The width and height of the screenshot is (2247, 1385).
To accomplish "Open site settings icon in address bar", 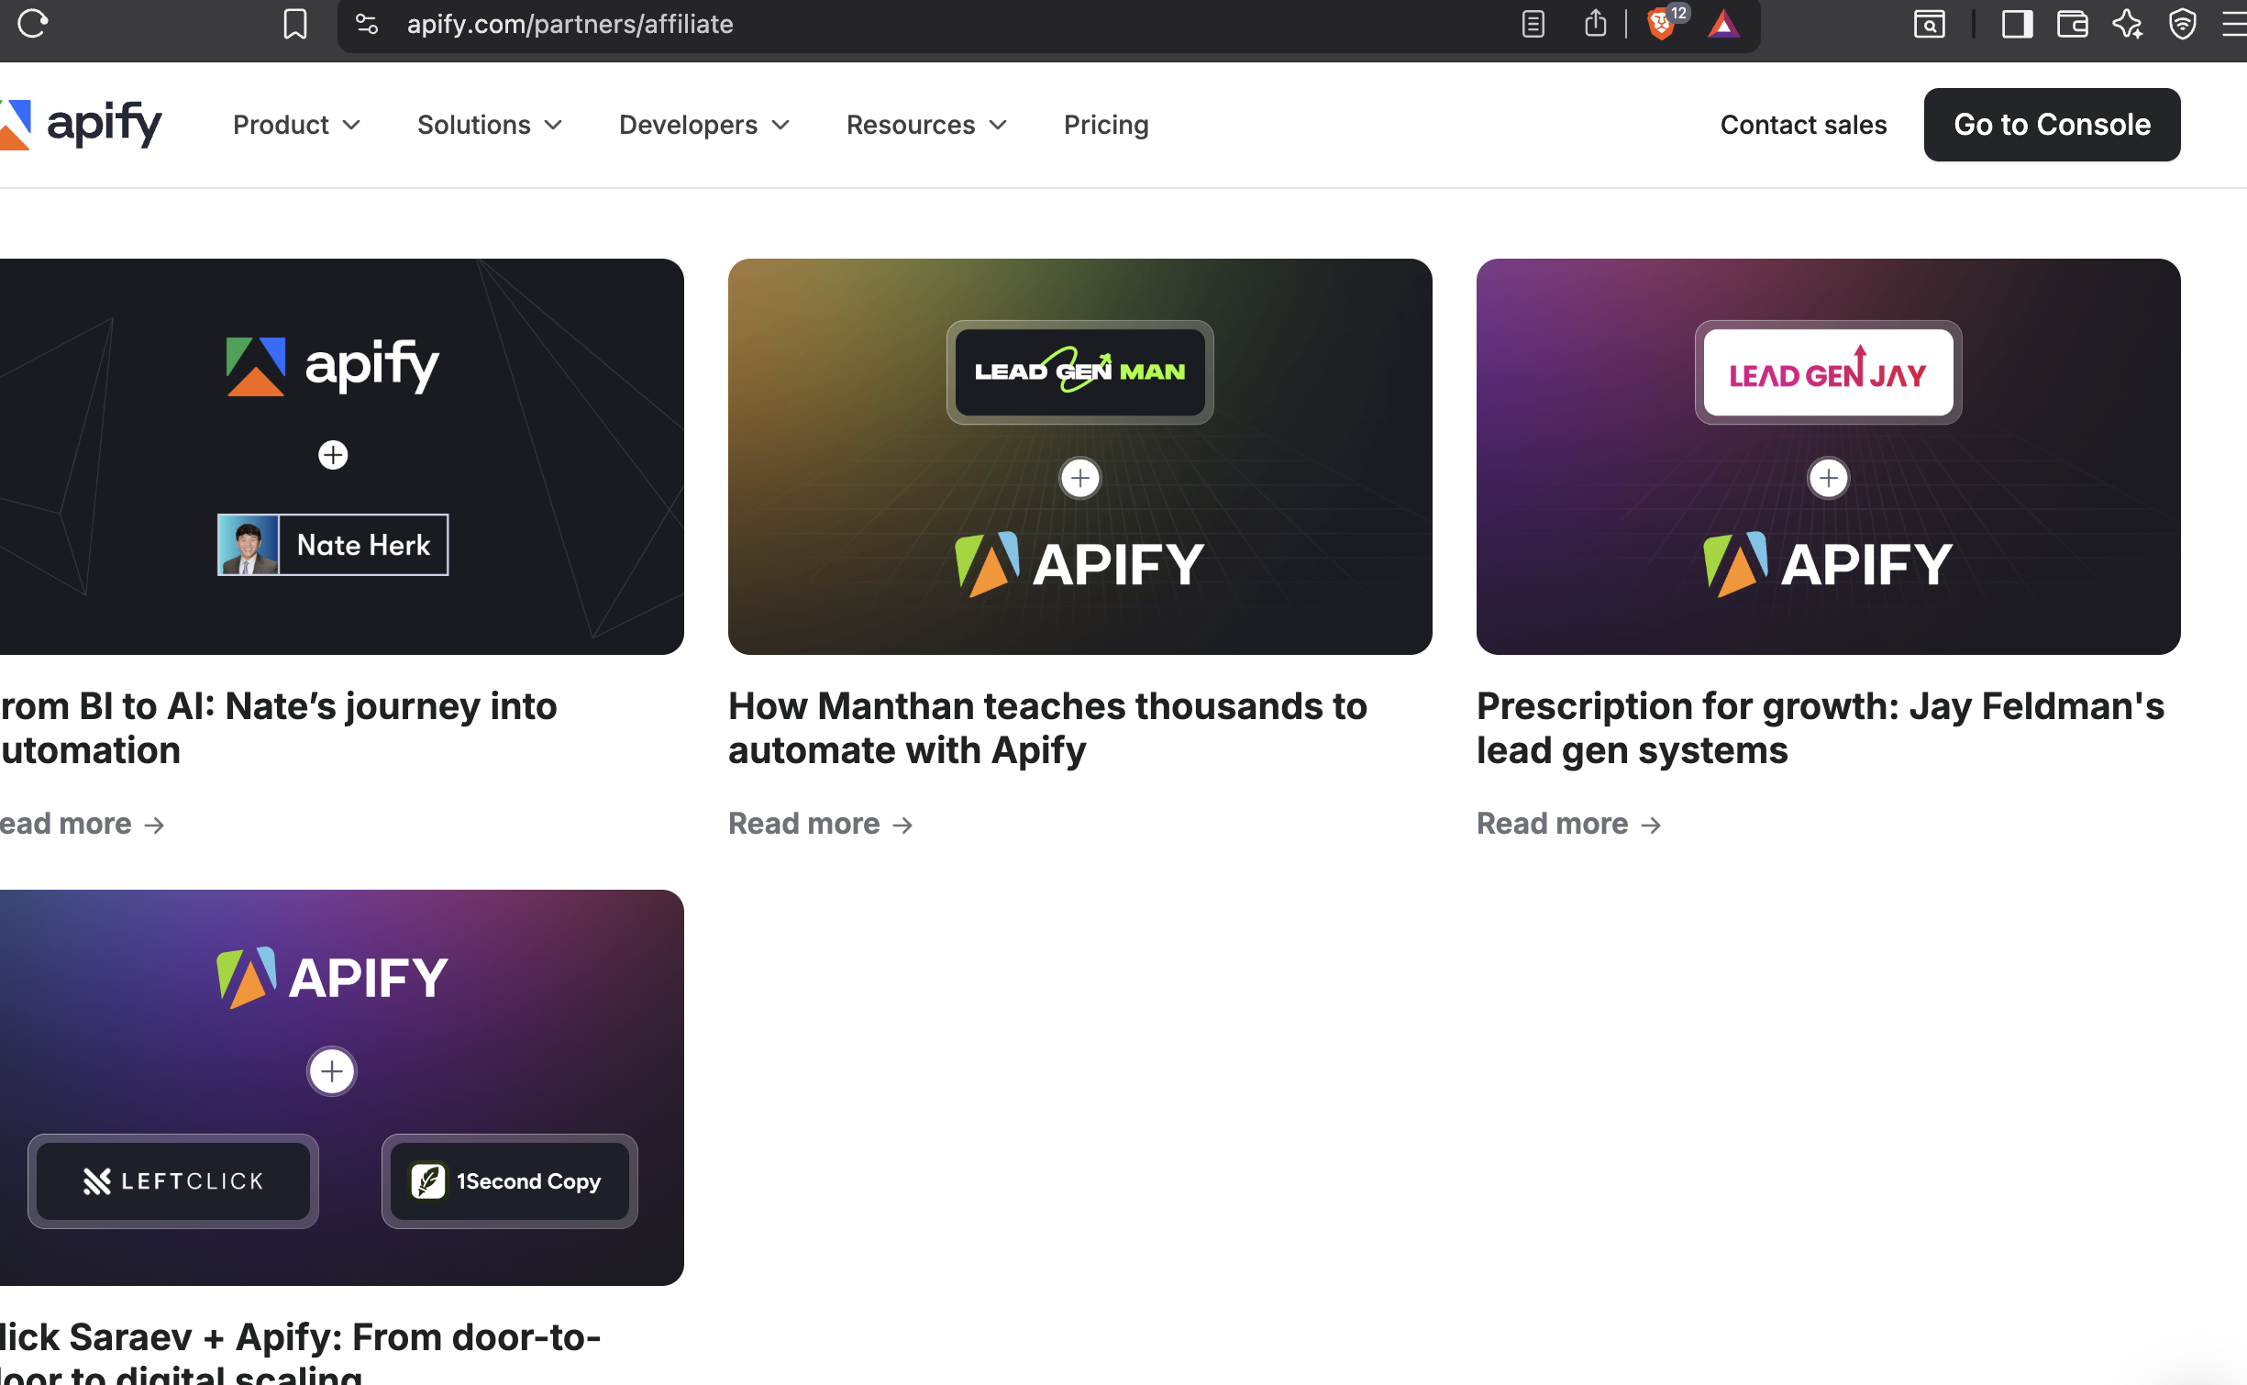I will point(367,24).
